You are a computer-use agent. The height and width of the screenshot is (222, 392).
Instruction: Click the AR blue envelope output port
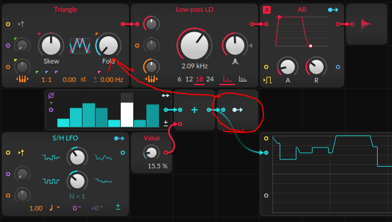[x=338, y=67]
